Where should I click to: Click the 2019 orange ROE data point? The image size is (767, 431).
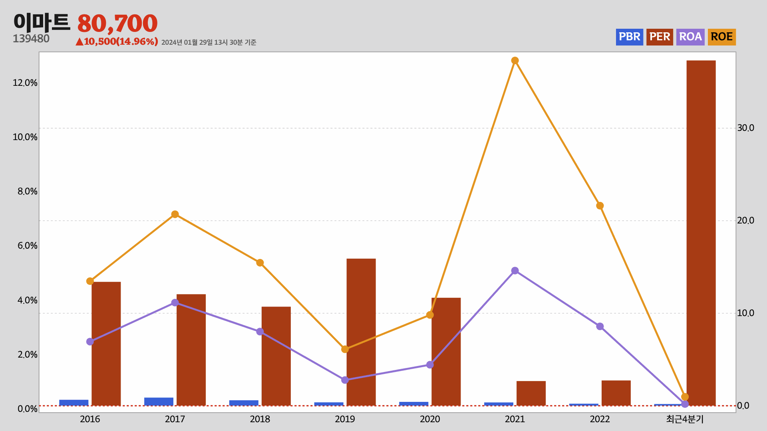pyautogui.click(x=345, y=349)
